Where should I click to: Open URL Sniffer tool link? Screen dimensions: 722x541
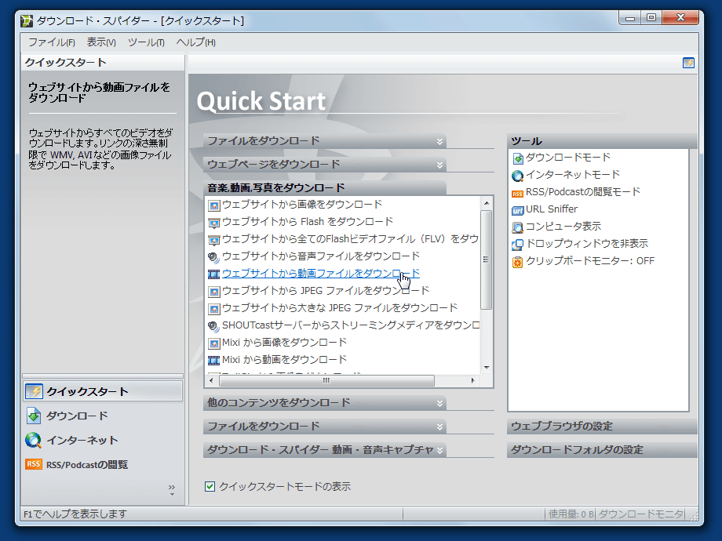(552, 209)
